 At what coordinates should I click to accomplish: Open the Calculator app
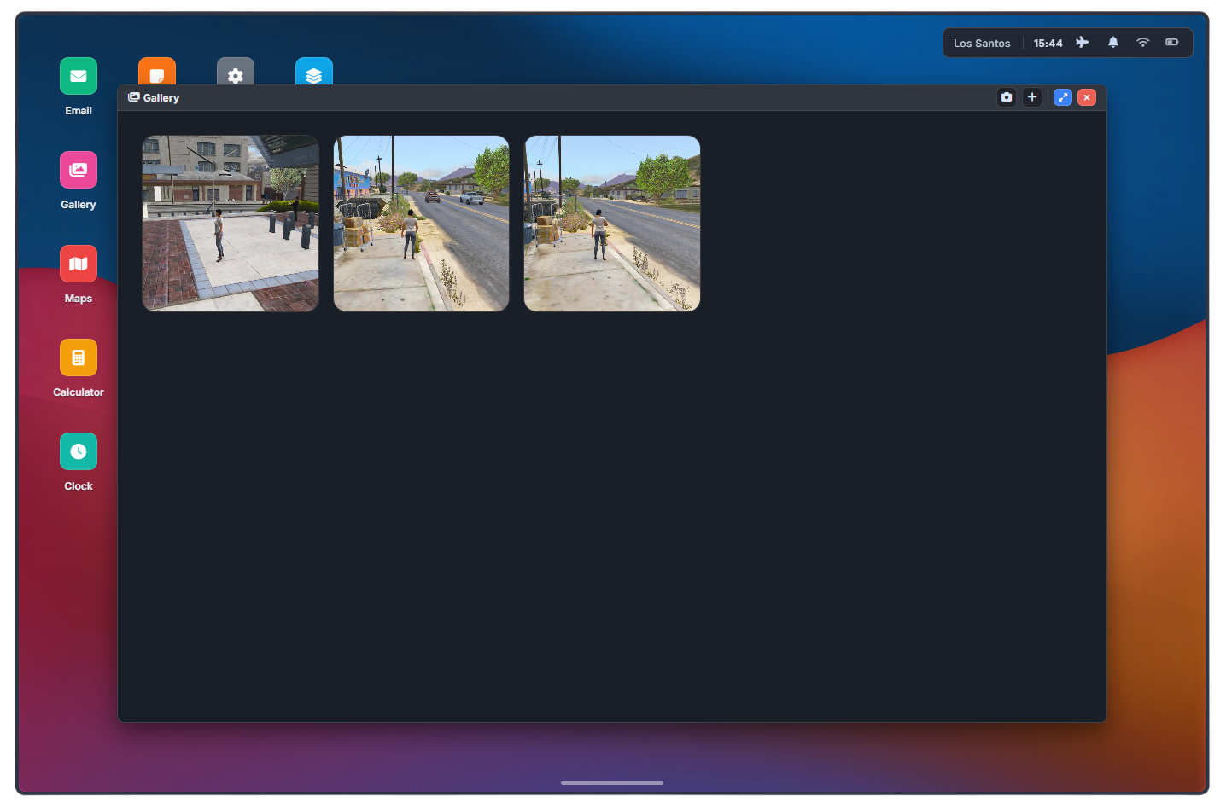79,357
